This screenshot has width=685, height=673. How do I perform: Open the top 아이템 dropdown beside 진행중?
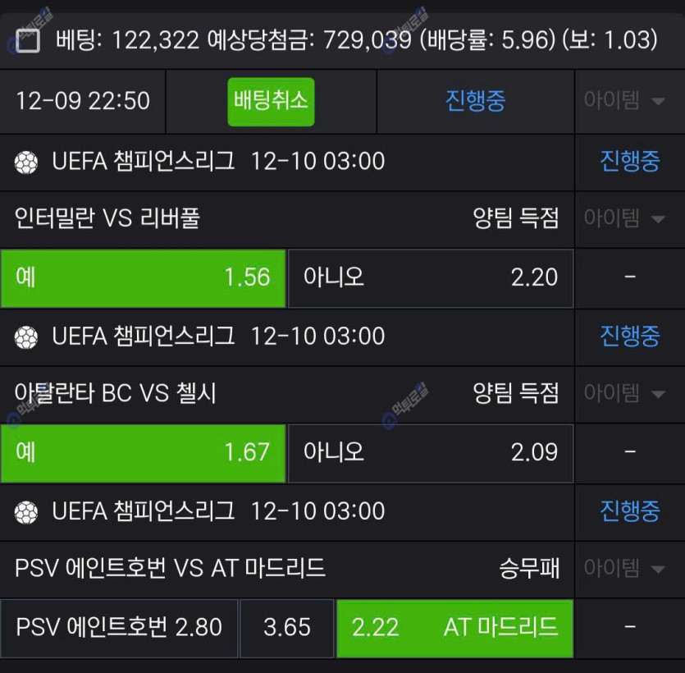(x=624, y=101)
